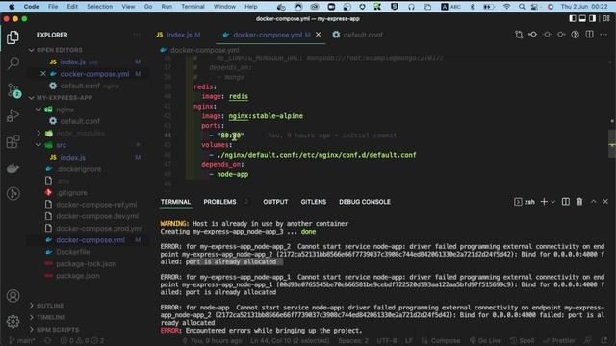This screenshot has width=616, height=346.
Task: Open the Terminal menu in menu bar
Action: coord(192,7)
